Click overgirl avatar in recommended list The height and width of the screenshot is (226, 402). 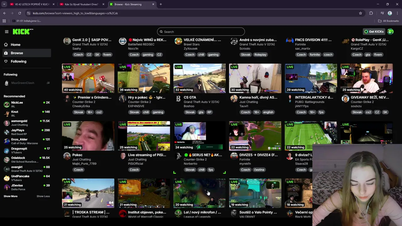click(7, 169)
